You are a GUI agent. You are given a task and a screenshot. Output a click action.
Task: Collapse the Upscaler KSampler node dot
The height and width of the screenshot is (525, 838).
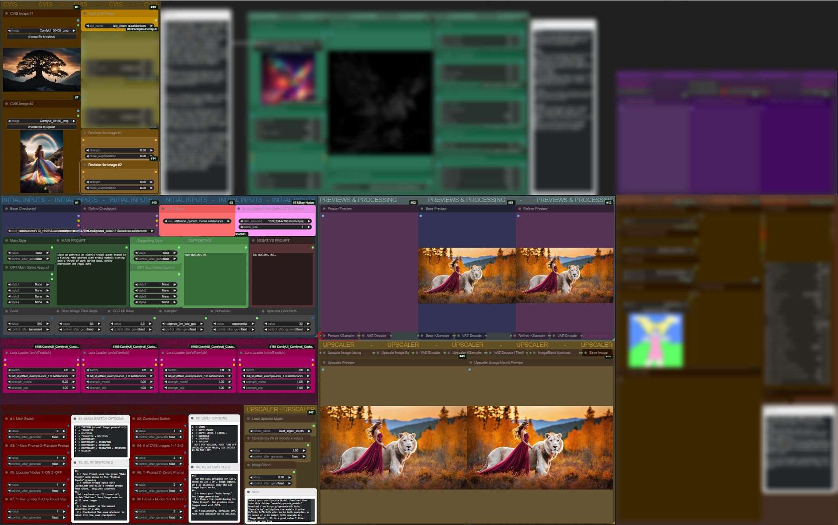449,353
